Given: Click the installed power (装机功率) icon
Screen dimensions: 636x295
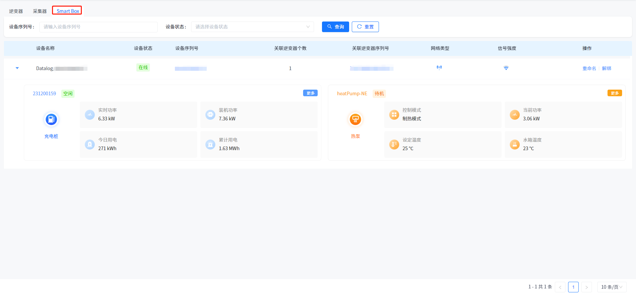Looking at the screenshot, I should tap(210, 115).
